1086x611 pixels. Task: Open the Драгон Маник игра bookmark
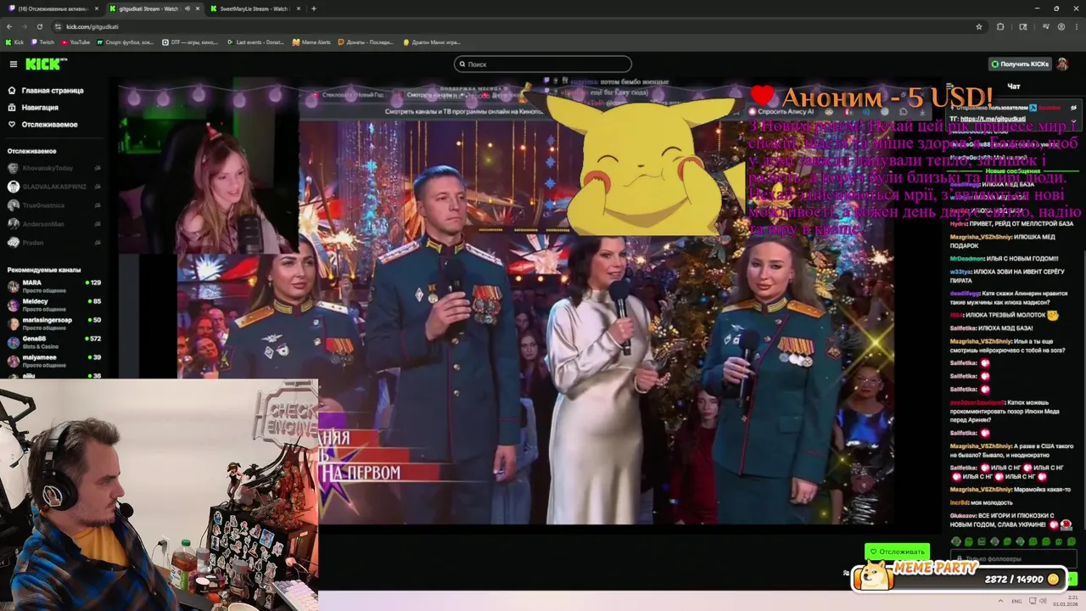coord(431,42)
